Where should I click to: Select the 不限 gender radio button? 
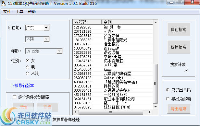[27, 74]
